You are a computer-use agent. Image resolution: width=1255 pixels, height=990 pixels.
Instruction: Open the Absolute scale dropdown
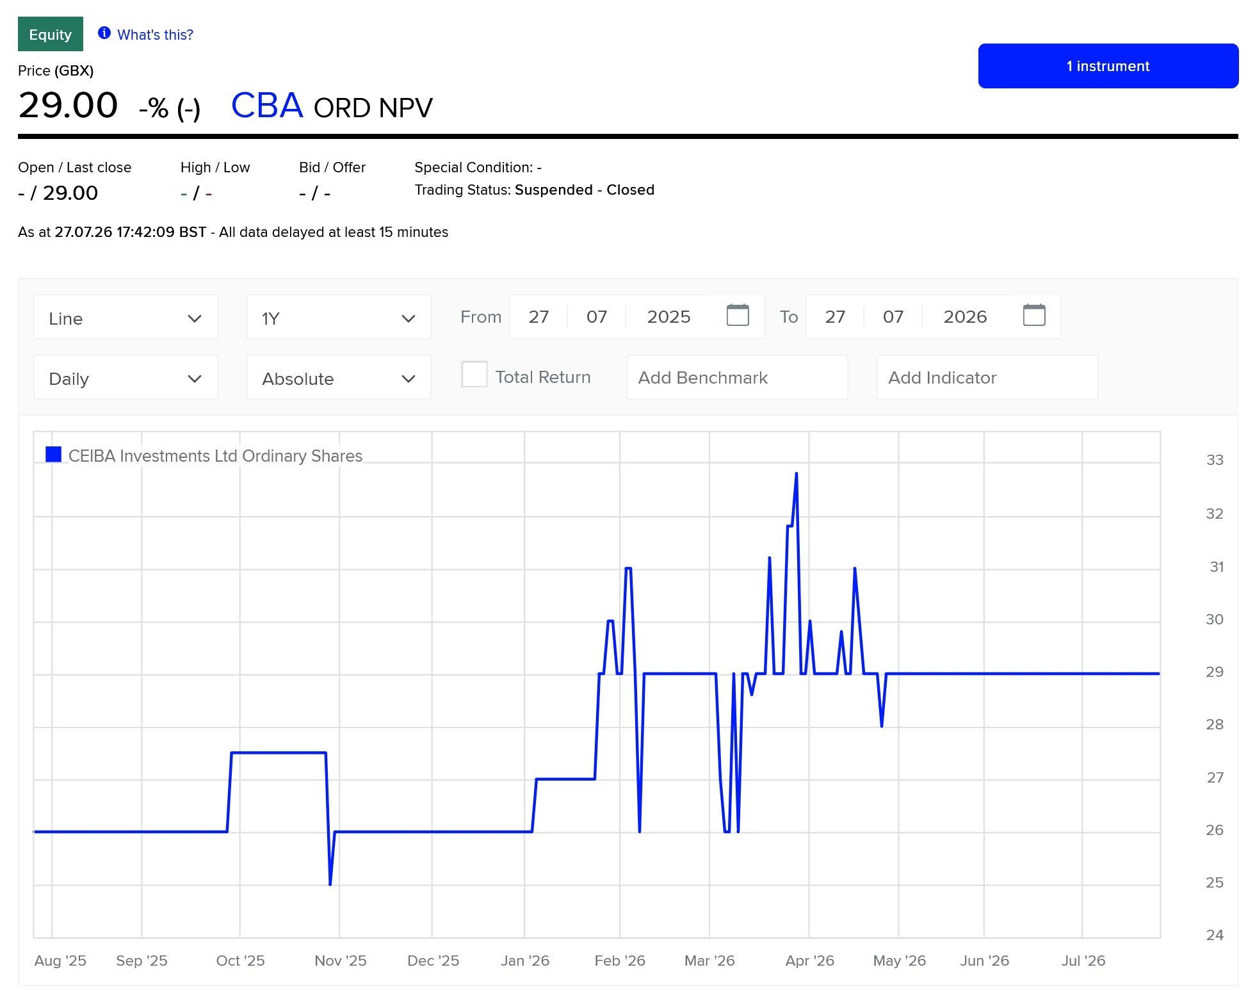tap(339, 377)
